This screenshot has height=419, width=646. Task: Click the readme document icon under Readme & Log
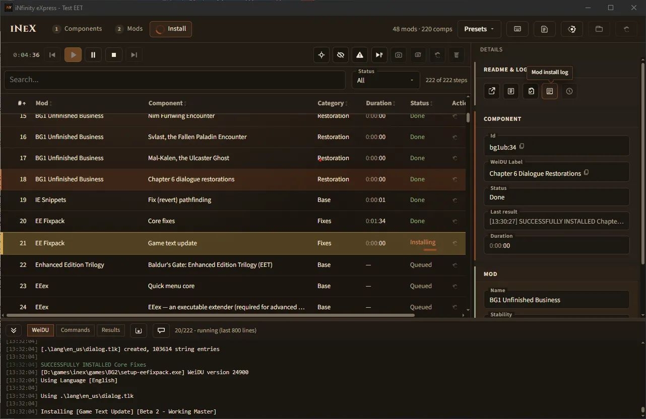click(511, 91)
